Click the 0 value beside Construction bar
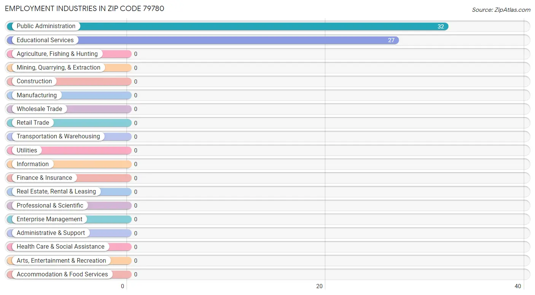This screenshot has height=295, width=535. tap(135, 82)
